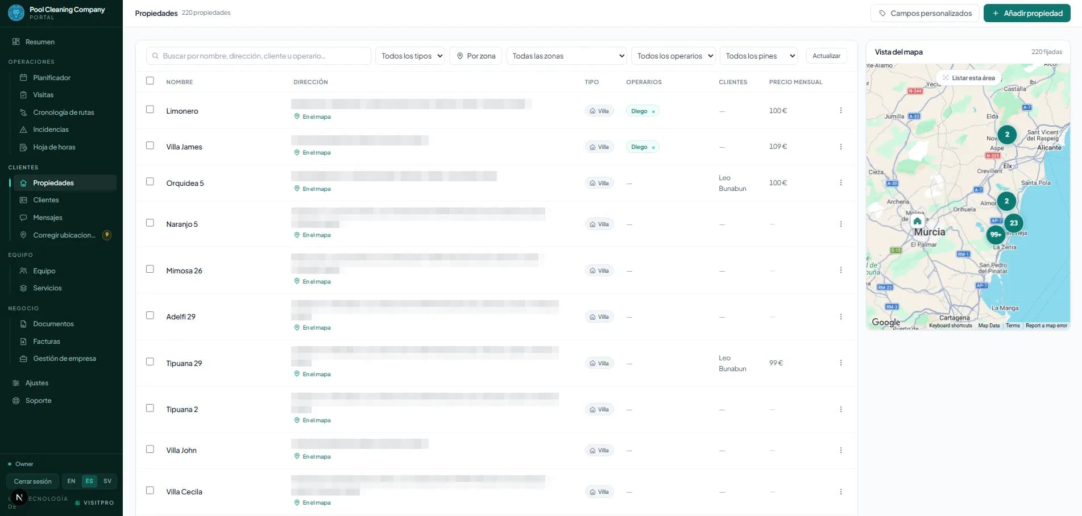Click Listar esta área on the map

coord(969,78)
